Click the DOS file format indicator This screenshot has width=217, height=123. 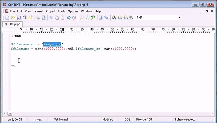click(127, 119)
